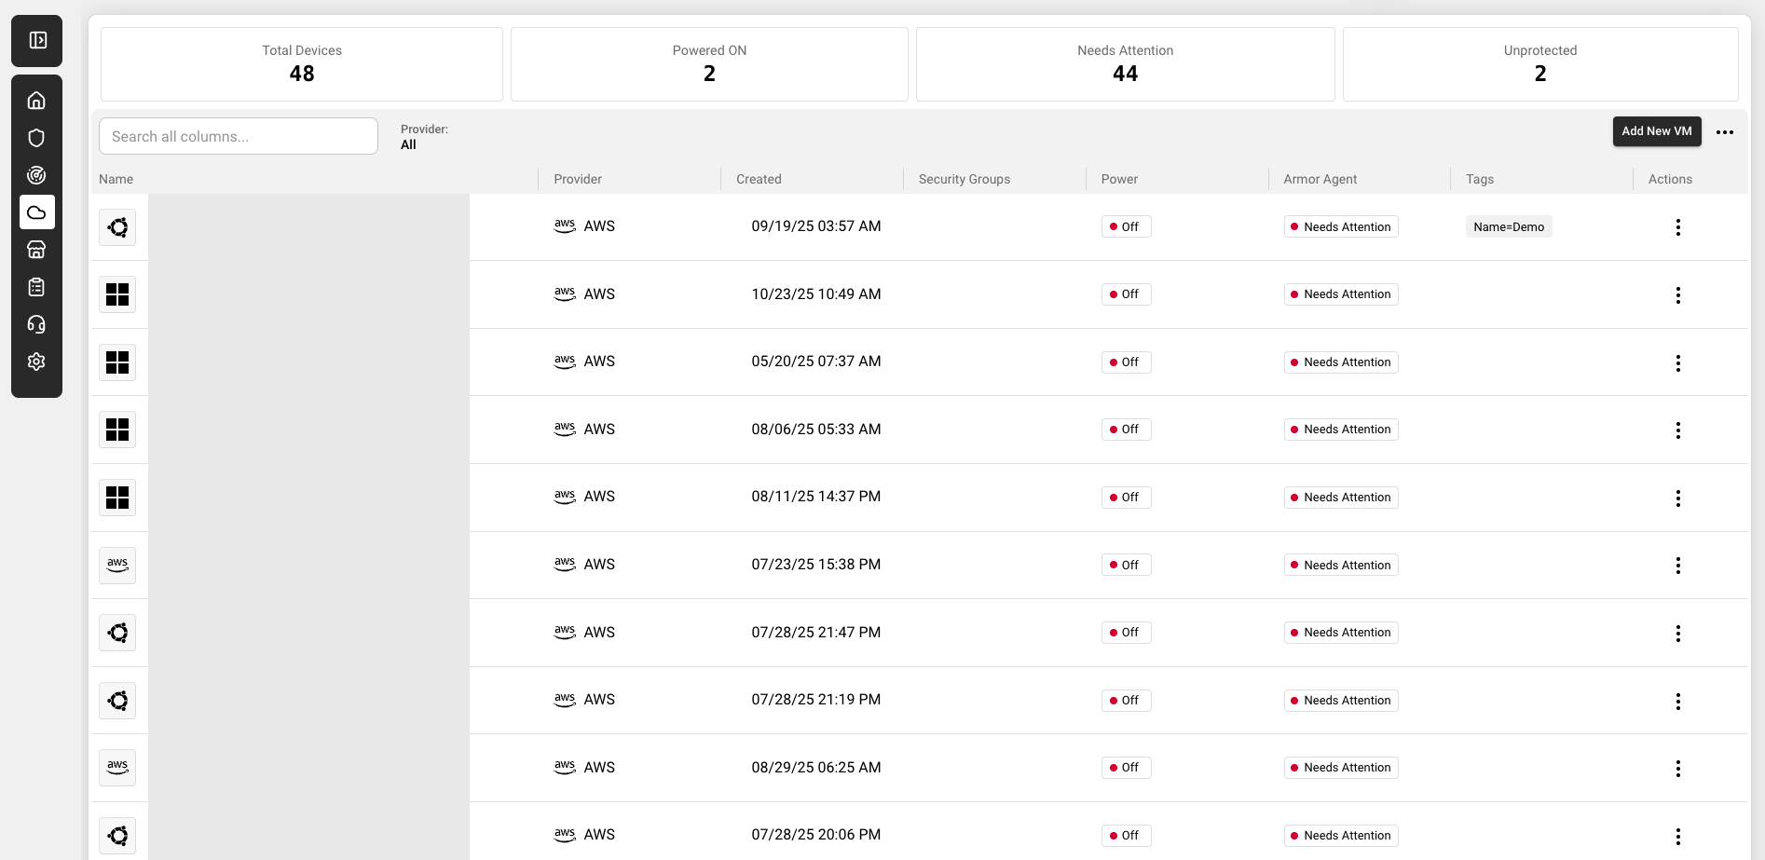
Task: Open the three-dot menu beside Add New VM
Action: pos(1724,132)
